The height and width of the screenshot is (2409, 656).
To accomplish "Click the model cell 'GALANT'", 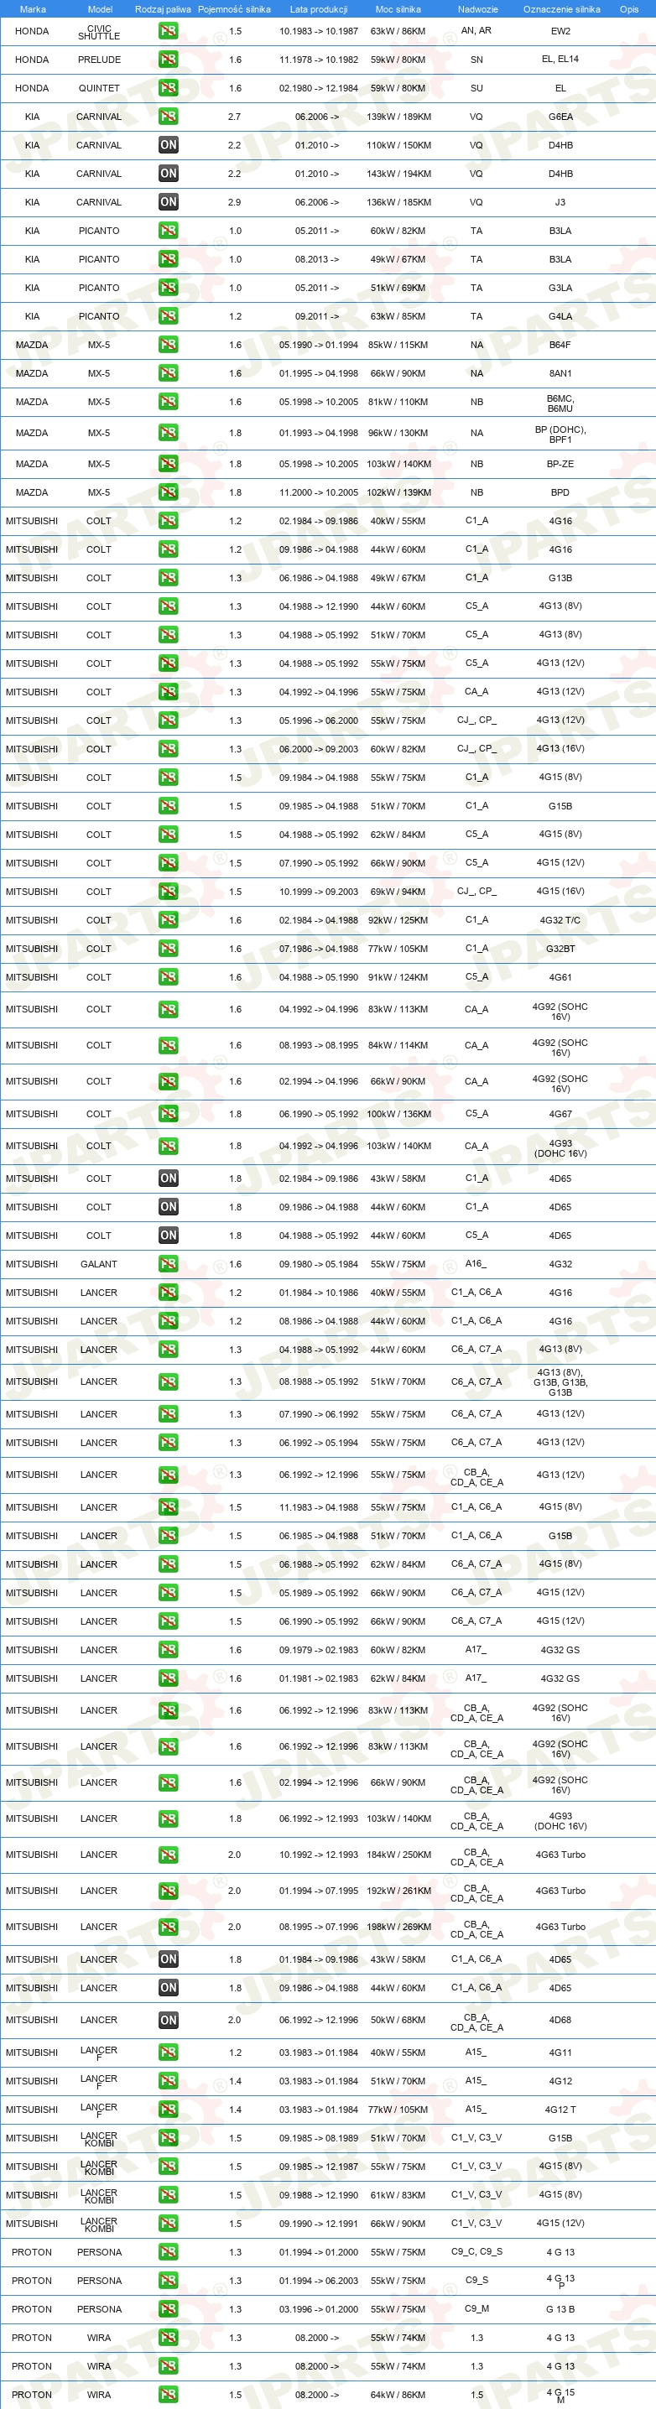I will coord(99,1264).
